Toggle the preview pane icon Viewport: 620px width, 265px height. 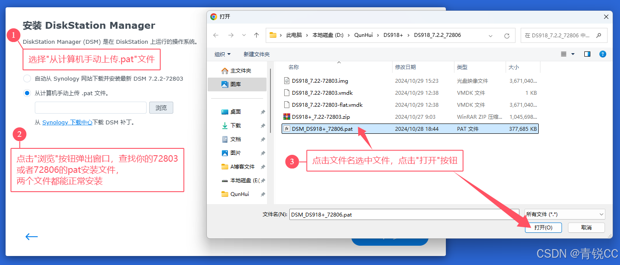587,54
